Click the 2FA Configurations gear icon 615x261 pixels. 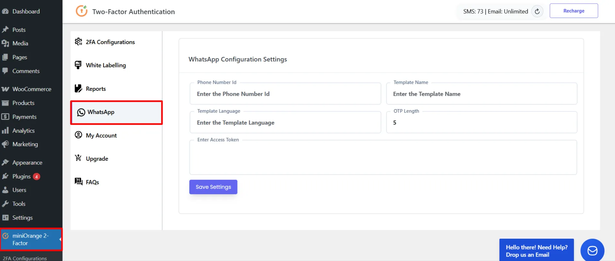click(78, 42)
